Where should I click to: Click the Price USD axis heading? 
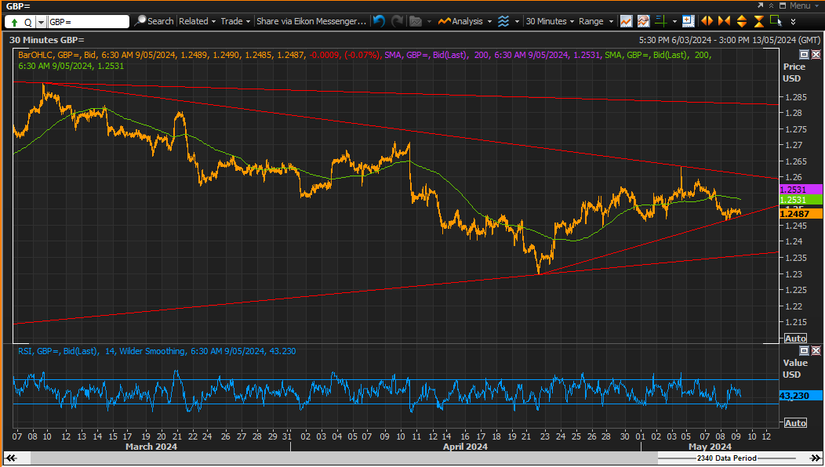click(x=794, y=73)
